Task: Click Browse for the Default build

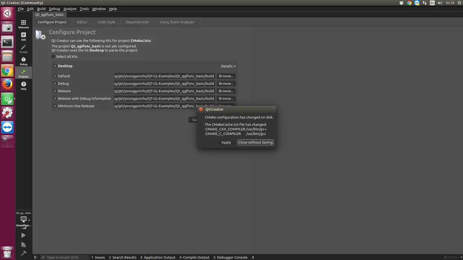Action: coord(226,76)
